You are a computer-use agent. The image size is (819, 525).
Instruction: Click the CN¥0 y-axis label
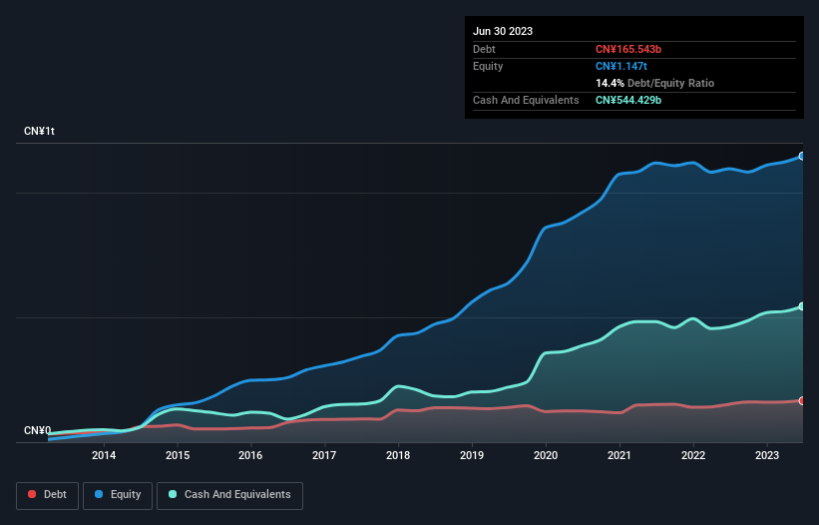coord(37,430)
